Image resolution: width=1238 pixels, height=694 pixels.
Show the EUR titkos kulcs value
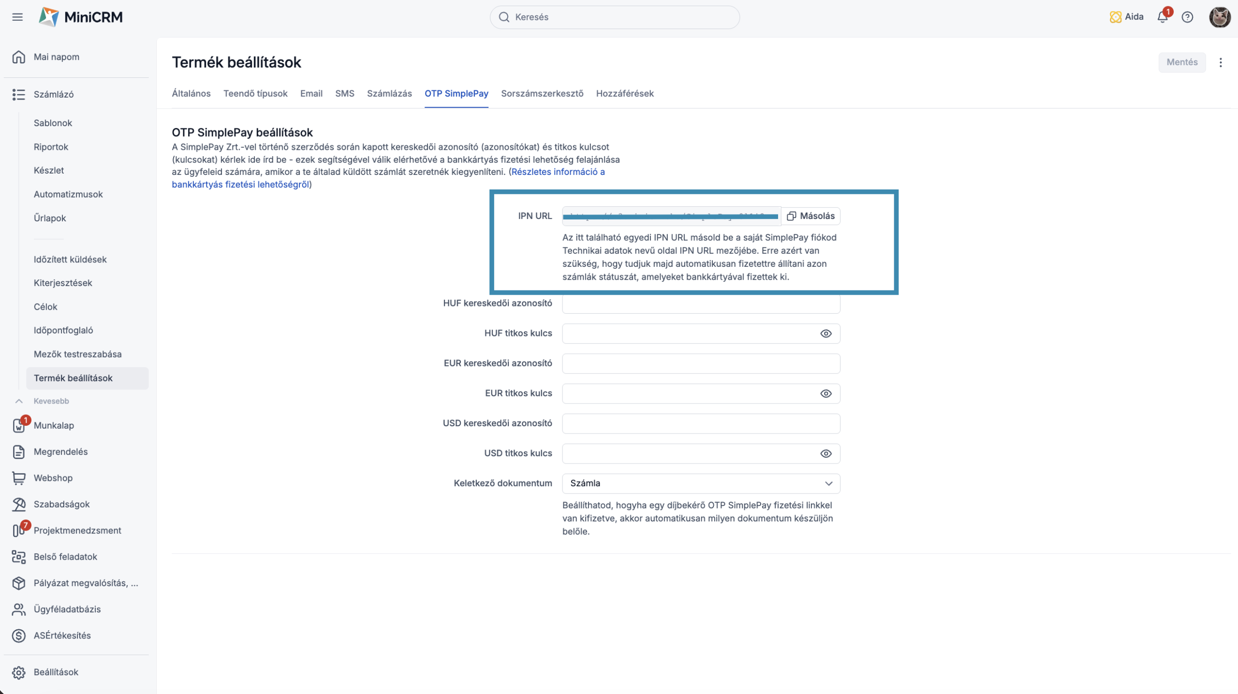pyautogui.click(x=826, y=393)
